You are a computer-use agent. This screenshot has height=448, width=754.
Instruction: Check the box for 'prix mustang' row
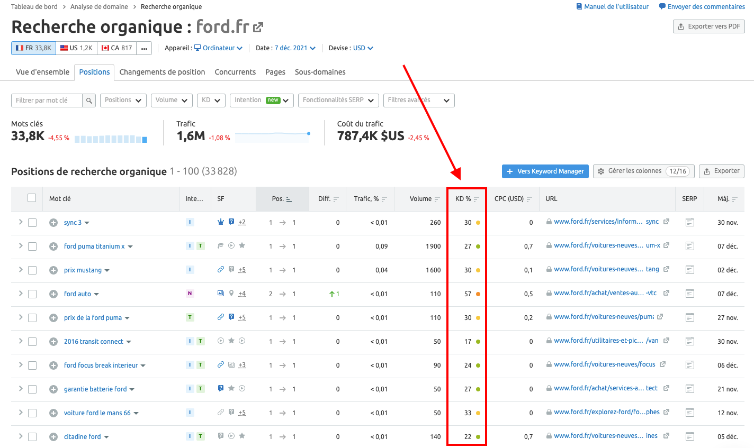pyautogui.click(x=32, y=270)
